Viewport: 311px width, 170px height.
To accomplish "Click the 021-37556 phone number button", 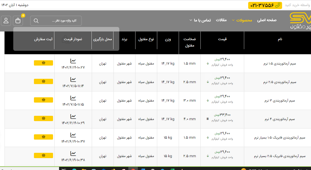I will pos(261,5).
